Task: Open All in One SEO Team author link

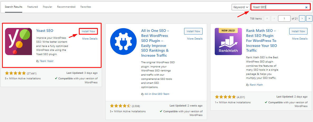Action: coord(157,94)
